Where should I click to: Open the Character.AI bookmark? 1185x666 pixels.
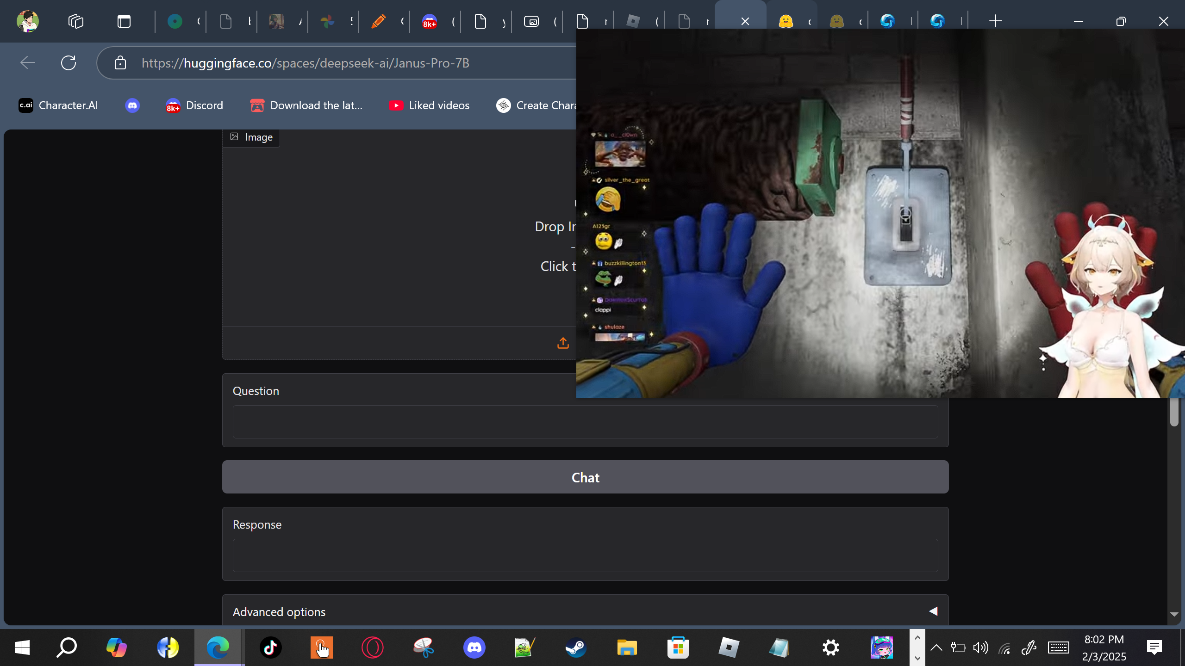click(58, 105)
